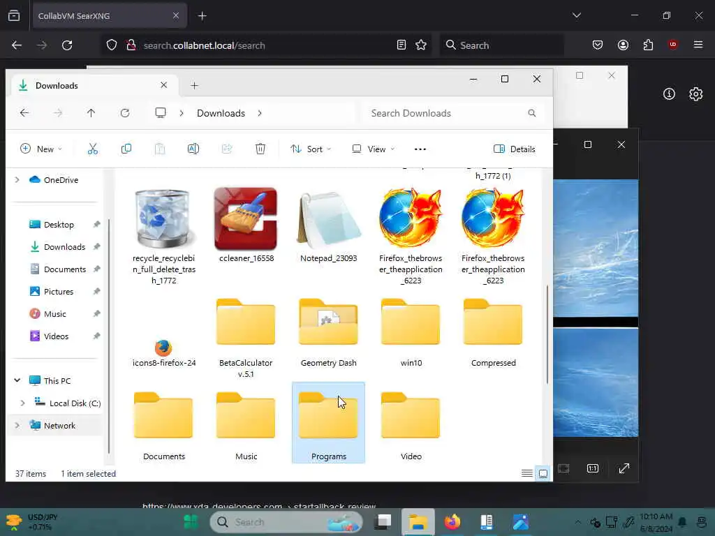Open the SearXNG preferences gear icon

[696, 94]
